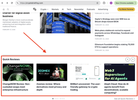This screenshot has height=100, width=138.
Task: Open the AI menu item
Action: pyautogui.click(x=63, y=9)
